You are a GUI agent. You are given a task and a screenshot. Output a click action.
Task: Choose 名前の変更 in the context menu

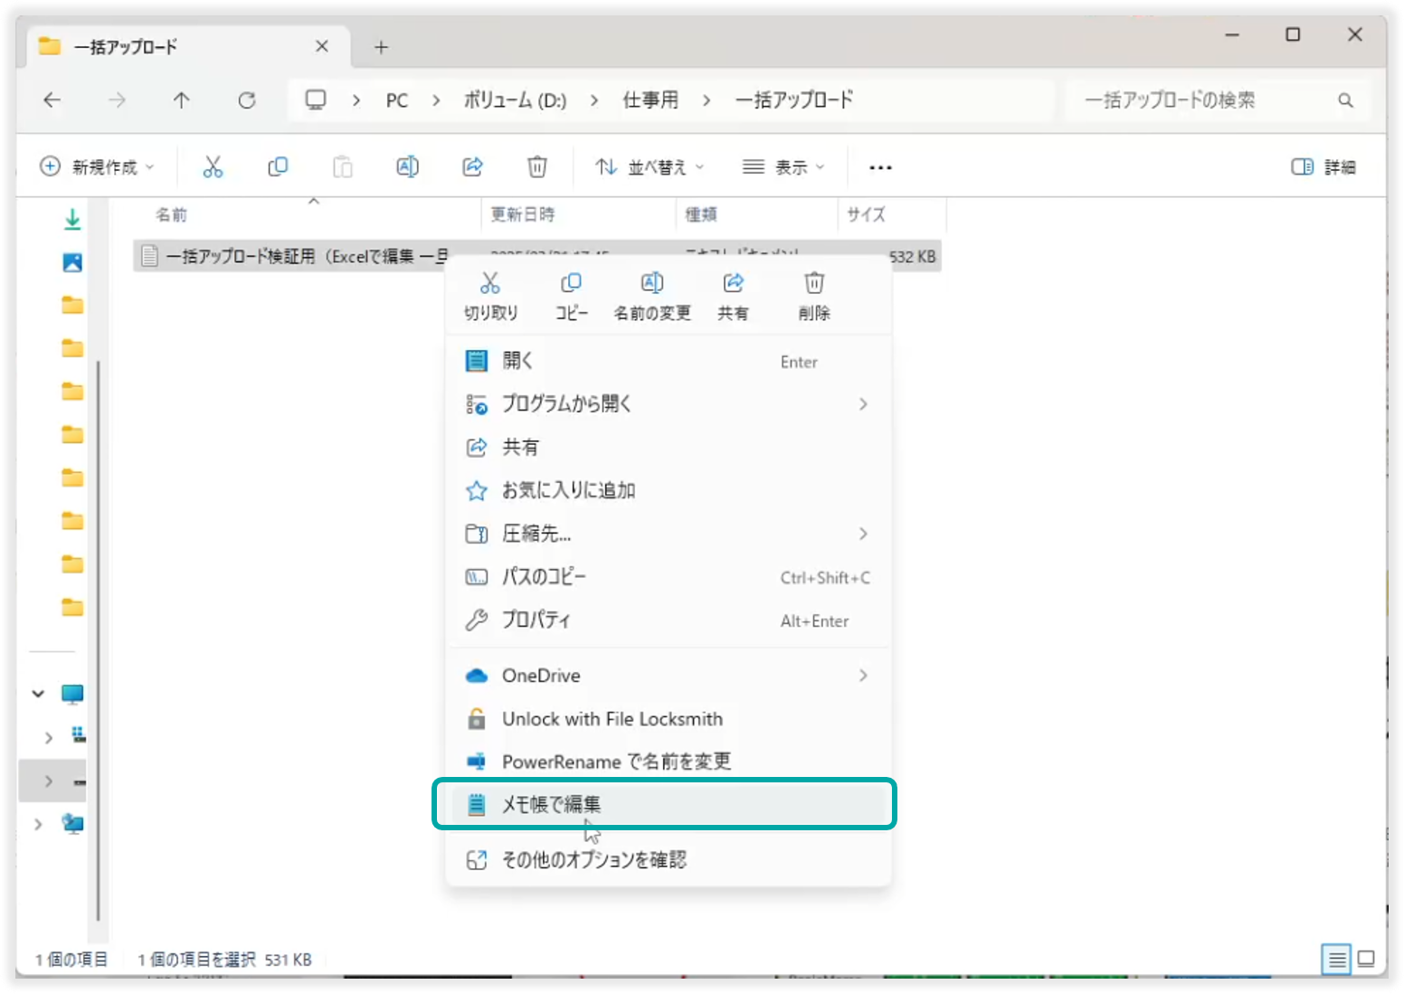point(652,297)
